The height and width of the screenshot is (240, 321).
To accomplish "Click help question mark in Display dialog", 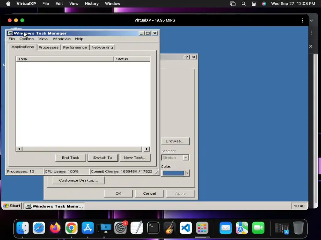I will coord(187,57).
